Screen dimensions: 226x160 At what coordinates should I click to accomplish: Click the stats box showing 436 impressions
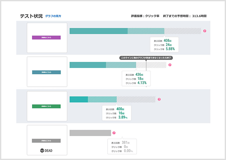(136, 78)
